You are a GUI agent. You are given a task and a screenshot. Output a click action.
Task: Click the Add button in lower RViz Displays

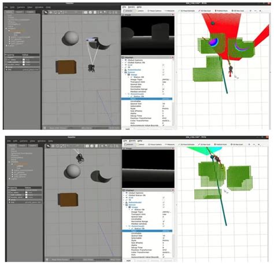click(x=128, y=261)
